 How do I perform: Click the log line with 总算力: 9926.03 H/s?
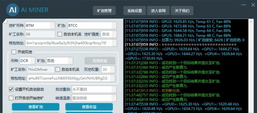click(x=185, y=40)
